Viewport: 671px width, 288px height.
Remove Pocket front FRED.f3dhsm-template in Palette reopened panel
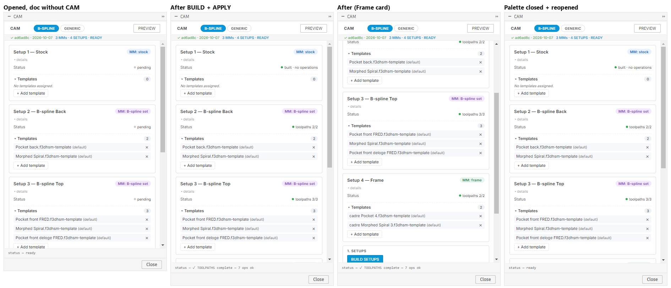[648, 220]
